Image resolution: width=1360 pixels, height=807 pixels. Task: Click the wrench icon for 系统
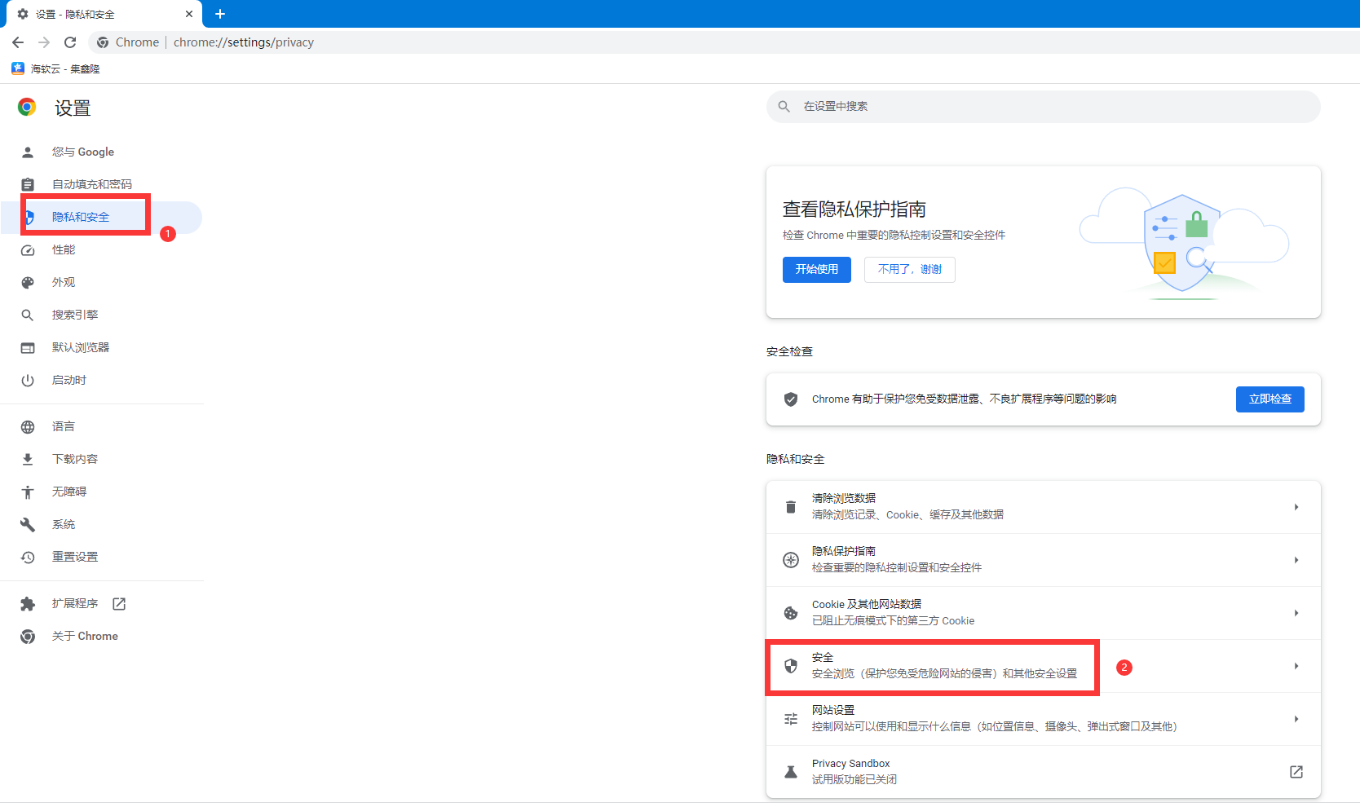(x=28, y=525)
